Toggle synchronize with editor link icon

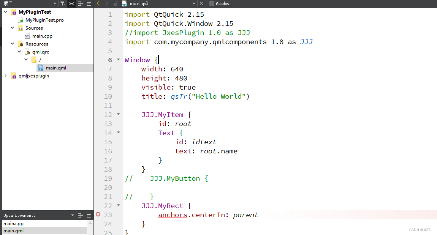coord(71,4)
